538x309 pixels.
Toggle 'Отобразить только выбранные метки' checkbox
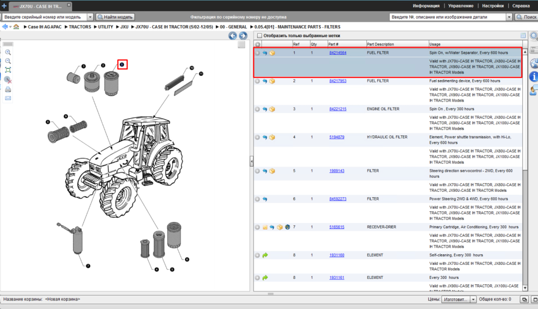click(259, 35)
